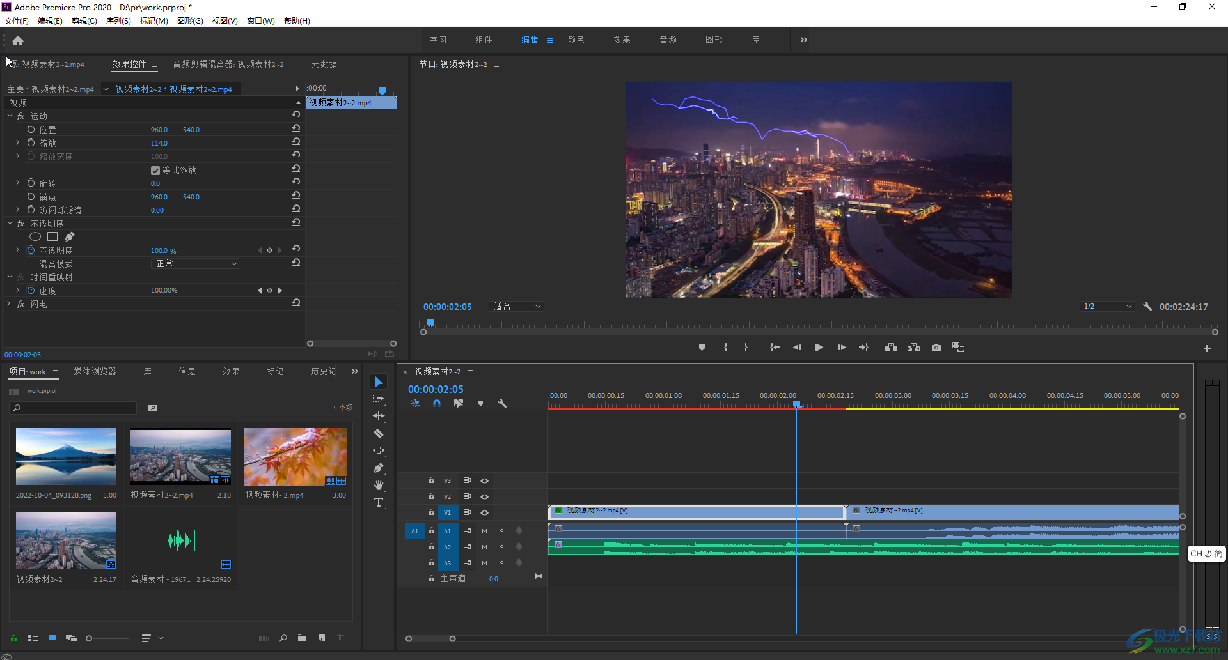1228x660 pixels.
Task: Toggle Position animation stopwatch
Action: click(31, 129)
